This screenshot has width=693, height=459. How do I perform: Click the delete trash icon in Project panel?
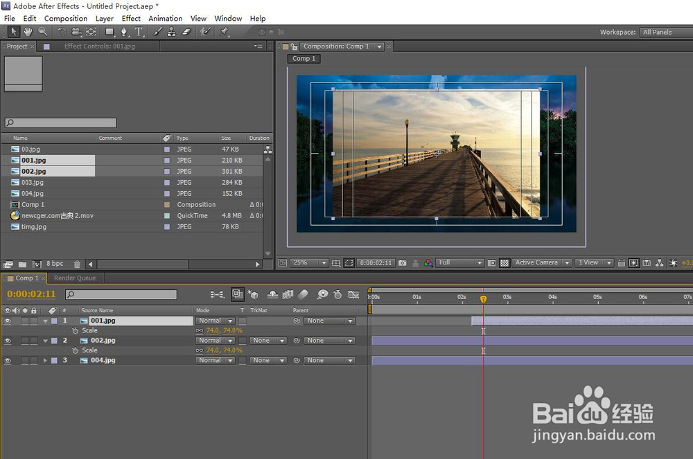point(77,264)
